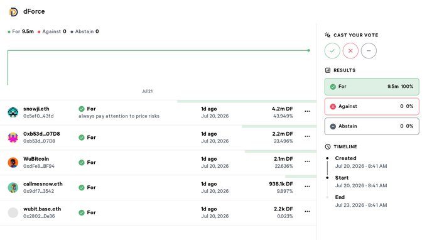Click the For check icon in snowji.eth row
Viewport: 427px width, 240px height.
tap(82, 109)
